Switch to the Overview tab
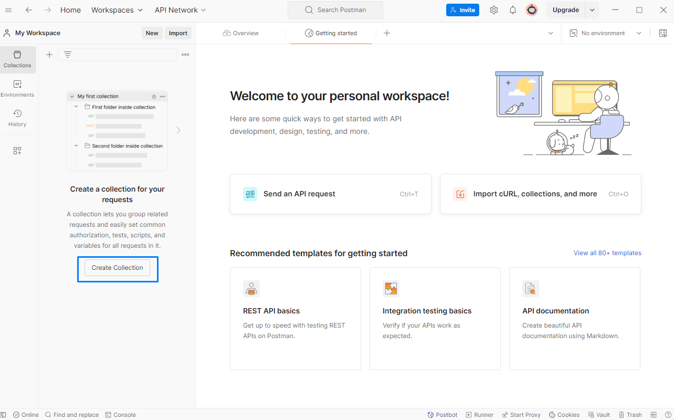The image size is (674, 420). point(240,33)
